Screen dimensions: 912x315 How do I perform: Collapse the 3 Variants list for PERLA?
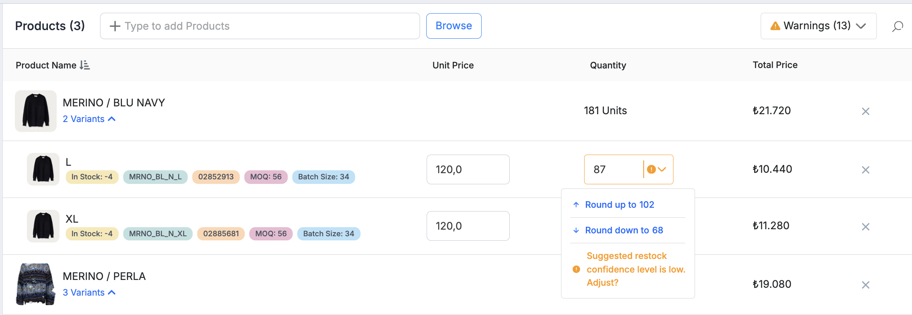(89, 293)
